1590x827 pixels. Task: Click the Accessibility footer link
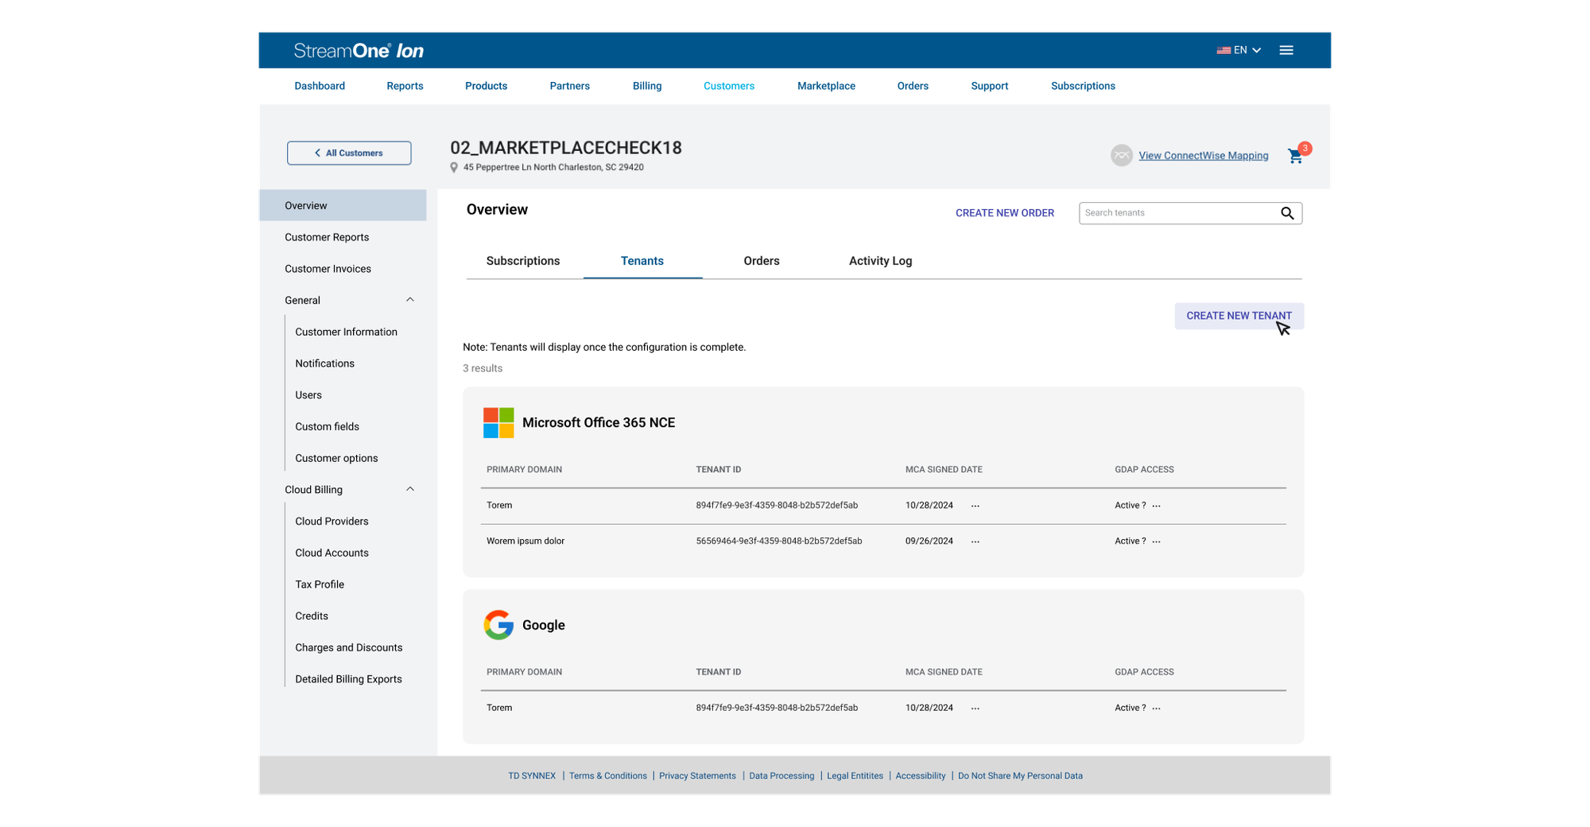[x=920, y=776]
